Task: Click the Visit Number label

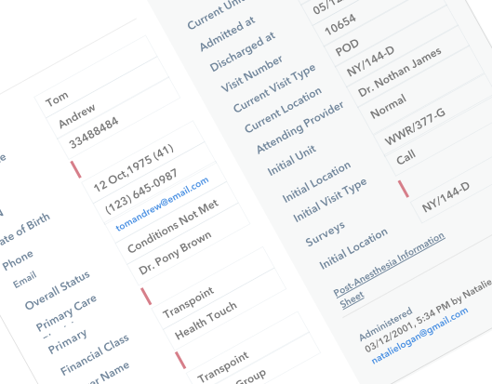Action: 252,73
